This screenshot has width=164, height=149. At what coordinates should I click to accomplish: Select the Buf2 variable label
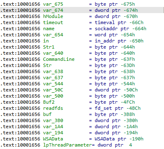[49, 102]
